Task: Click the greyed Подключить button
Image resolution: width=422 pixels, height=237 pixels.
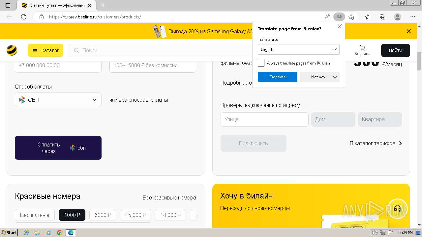Action: coord(254,143)
